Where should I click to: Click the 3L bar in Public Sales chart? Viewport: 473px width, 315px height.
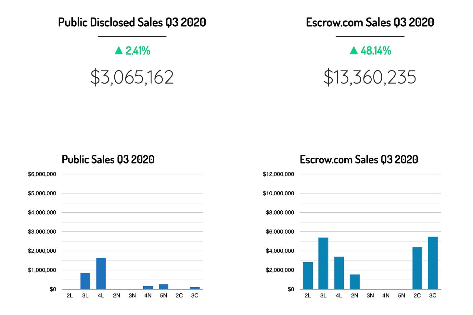click(85, 281)
